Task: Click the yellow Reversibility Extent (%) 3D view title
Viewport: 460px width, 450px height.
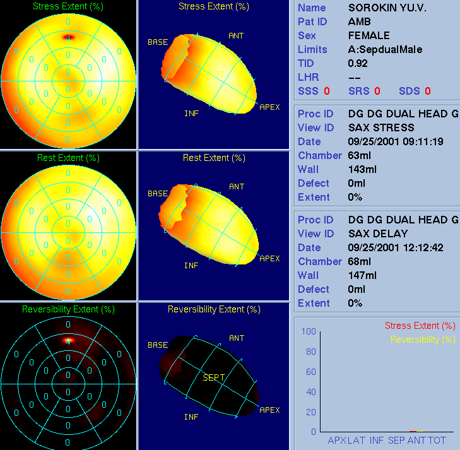Action: (x=214, y=309)
